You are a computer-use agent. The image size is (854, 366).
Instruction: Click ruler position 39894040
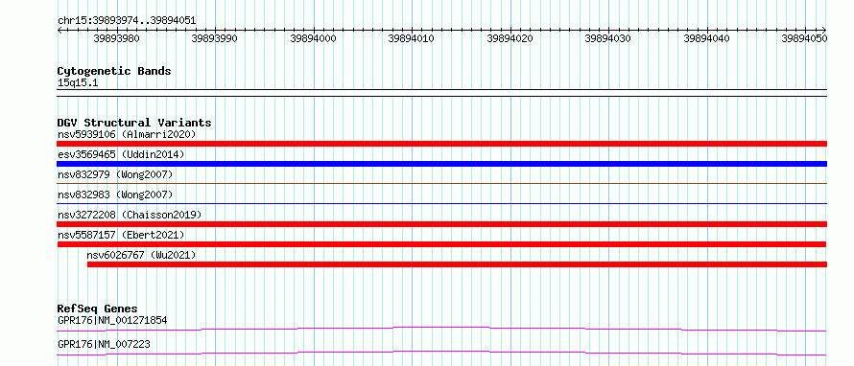point(706,38)
